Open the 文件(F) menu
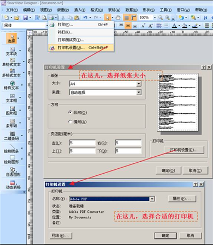 (x=12, y=10)
